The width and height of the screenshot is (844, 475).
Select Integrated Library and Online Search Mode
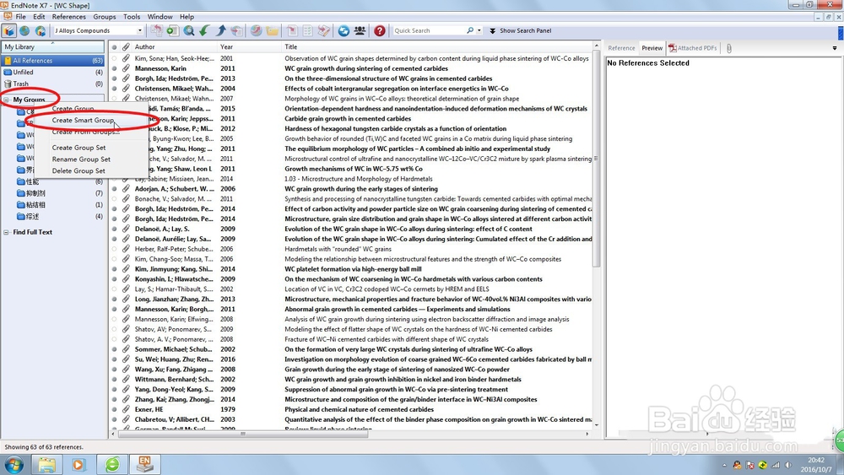point(41,30)
